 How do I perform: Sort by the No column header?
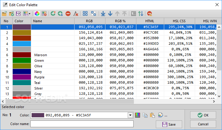click(6, 21)
